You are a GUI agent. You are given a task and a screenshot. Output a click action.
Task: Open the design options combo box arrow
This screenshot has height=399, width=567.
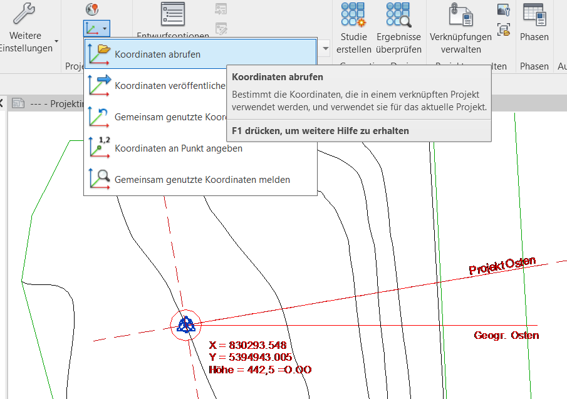tap(325, 48)
